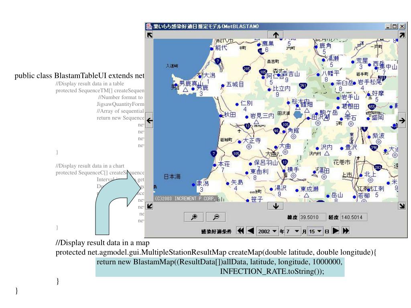Select the 矢島 station on the map
This screenshot has height=308, width=411.
click(x=228, y=183)
